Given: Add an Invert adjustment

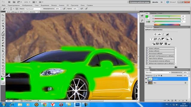Looking at the screenshot, I should (x=153, y=44).
